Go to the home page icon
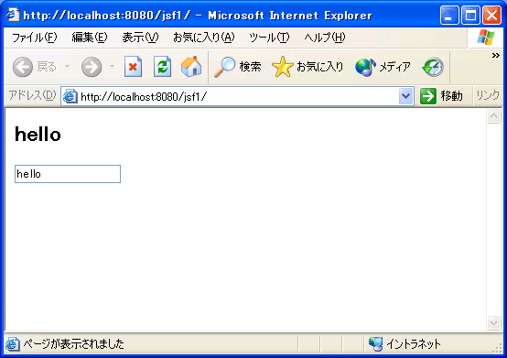 pyautogui.click(x=191, y=67)
